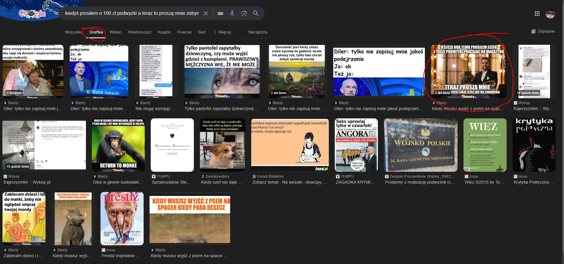Screen dimensions: 564x264
Task: Open the Google account profile avatar
Action: click(550, 14)
